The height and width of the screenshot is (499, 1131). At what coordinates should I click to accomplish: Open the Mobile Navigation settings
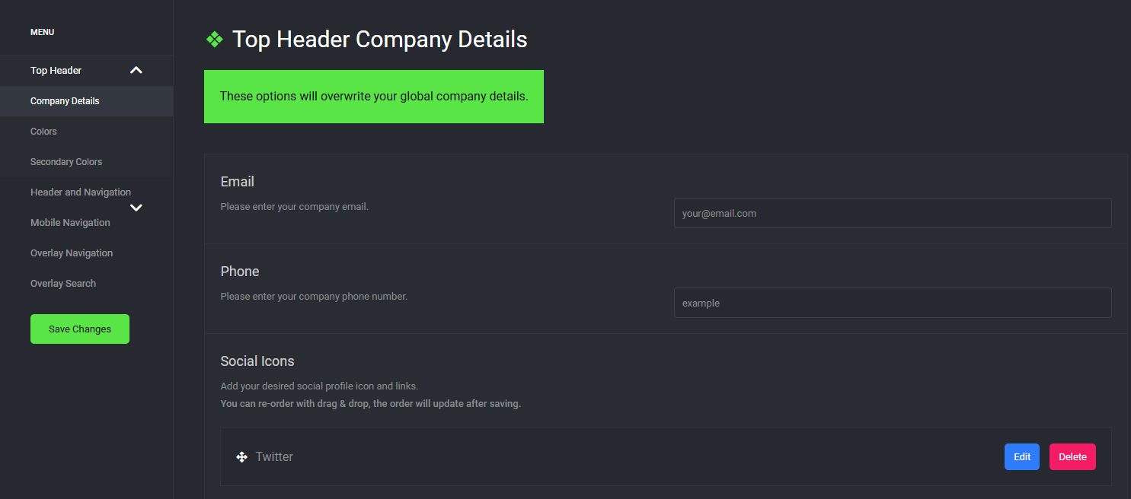coord(70,222)
